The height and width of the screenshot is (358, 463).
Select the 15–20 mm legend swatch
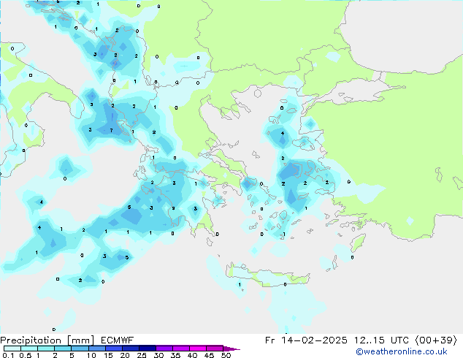pos(114,349)
